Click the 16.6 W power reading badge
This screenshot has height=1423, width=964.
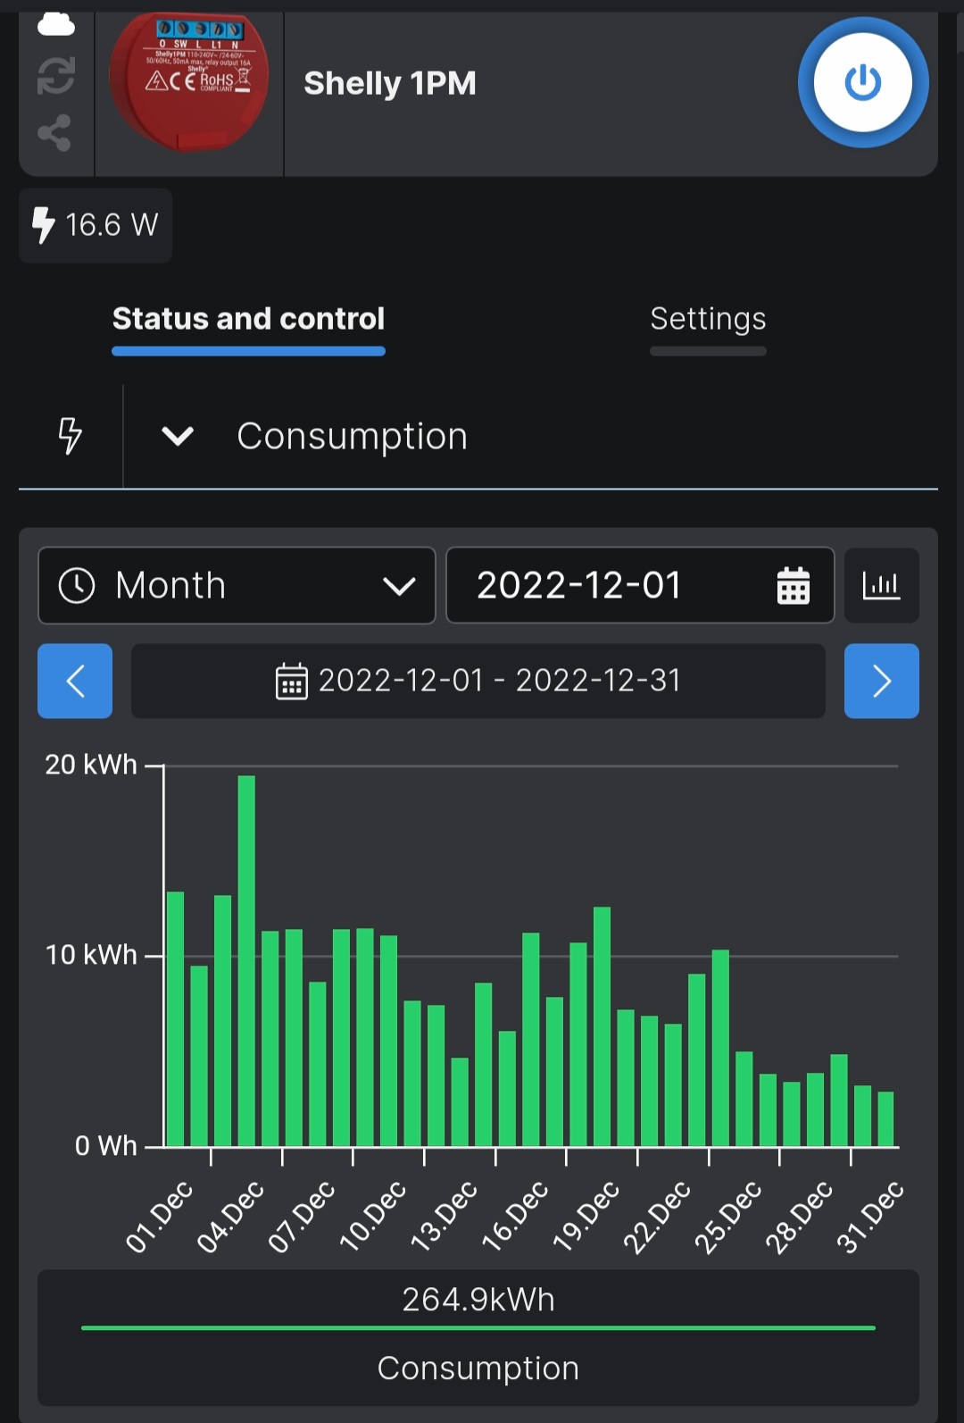[96, 225]
